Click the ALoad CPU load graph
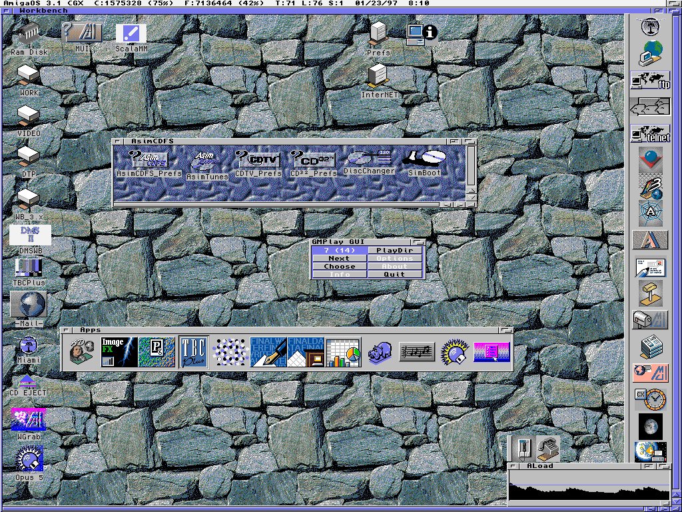 tap(589, 486)
